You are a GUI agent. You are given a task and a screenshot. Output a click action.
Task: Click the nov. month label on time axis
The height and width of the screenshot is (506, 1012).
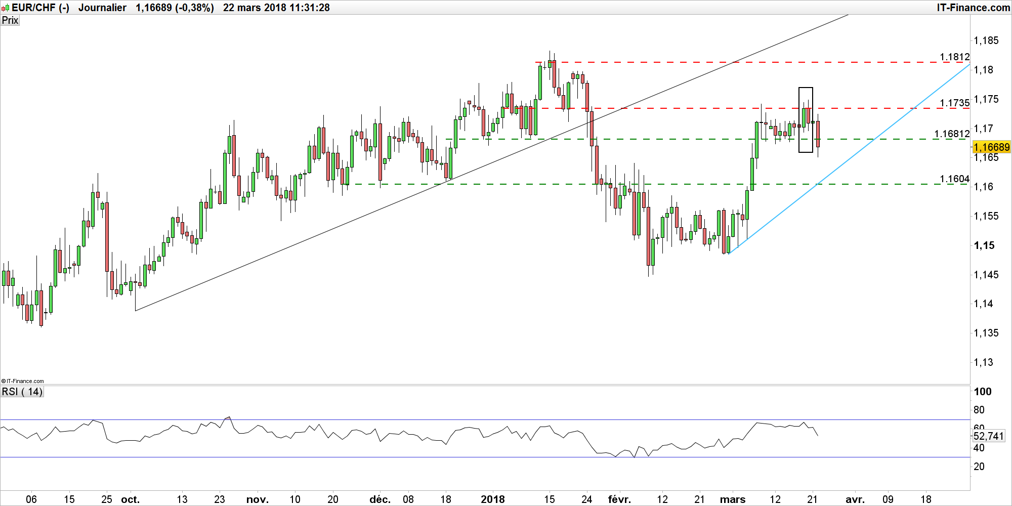[257, 499]
